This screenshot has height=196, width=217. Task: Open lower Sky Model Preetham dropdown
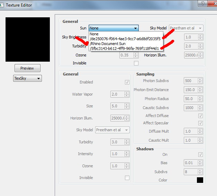pos(112,130)
